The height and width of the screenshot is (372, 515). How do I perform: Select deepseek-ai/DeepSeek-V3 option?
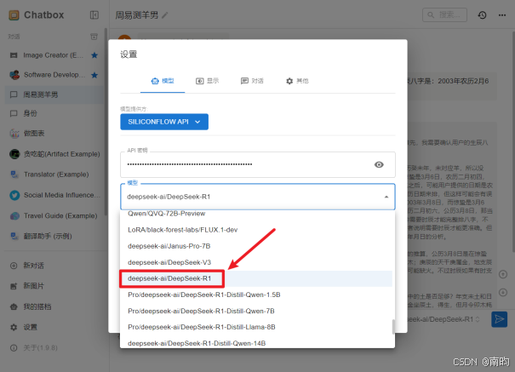click(257, 262)
